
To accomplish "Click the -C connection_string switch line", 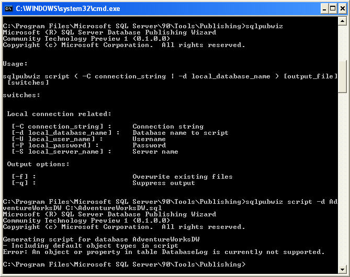I will (x=107, y=126).
